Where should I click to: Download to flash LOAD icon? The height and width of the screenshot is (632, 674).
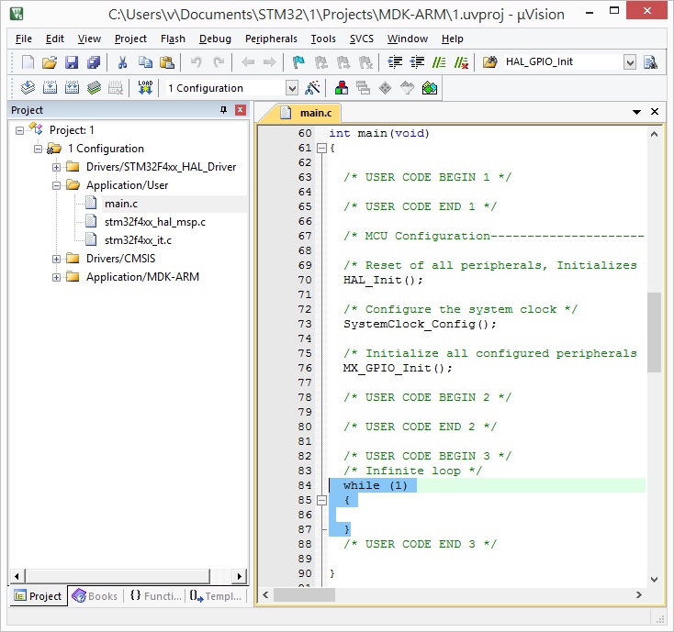(x=145, y=88)
